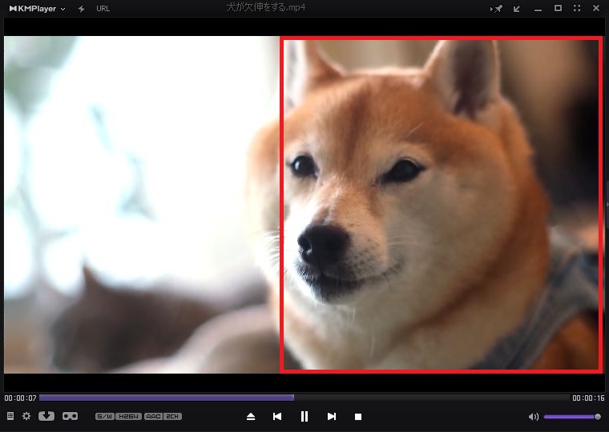The image size is (609, 432).
Task: Skip to the previous track
Action: (x=277, y=417)
